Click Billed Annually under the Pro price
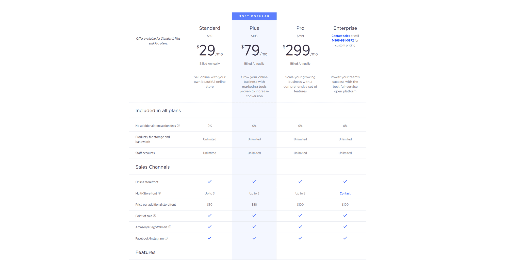The width and height of the screenshot is (510, 260). pyautogui.click(x=300, y=64)
